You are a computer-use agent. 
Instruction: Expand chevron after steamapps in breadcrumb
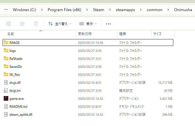(141, 10)
